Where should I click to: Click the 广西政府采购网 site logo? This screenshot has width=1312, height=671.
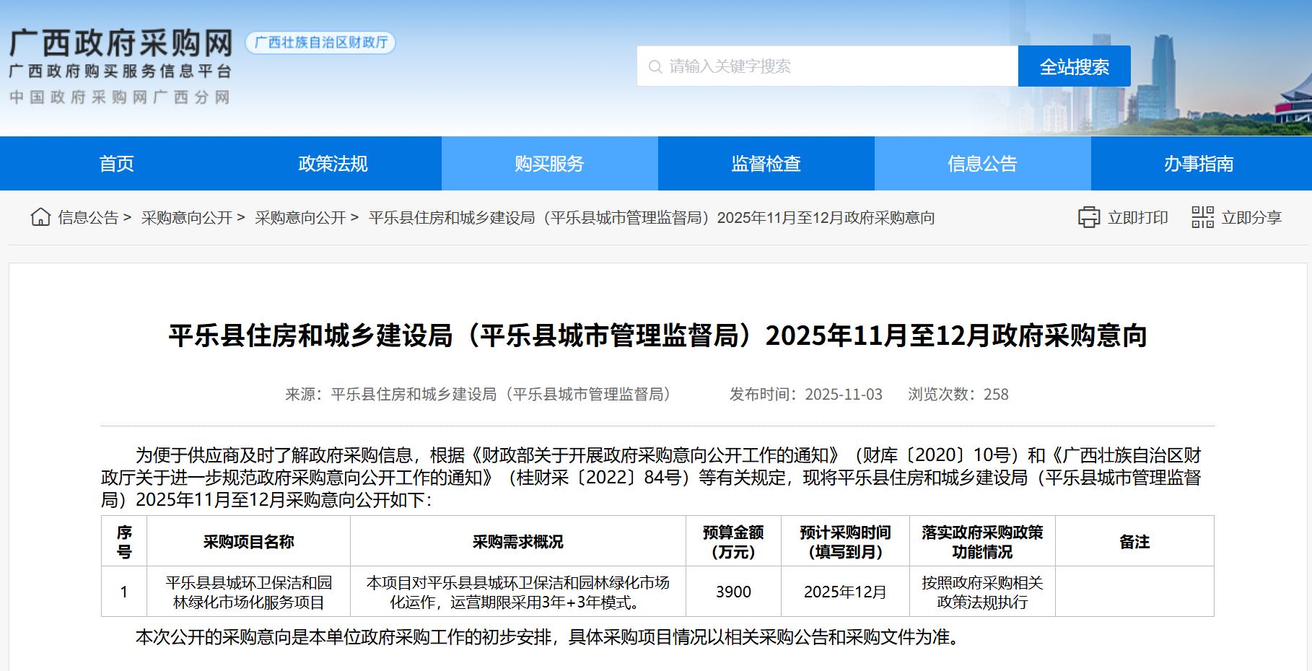pyautogui.click(x=121, y=43)
